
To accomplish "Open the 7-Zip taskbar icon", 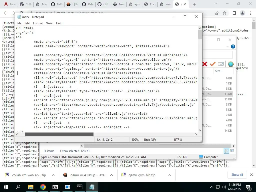I will point(55,187).
